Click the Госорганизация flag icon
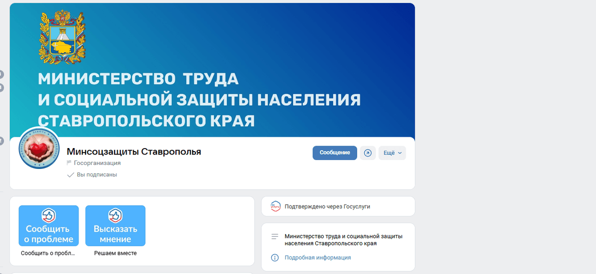 [x=69, y=163]
